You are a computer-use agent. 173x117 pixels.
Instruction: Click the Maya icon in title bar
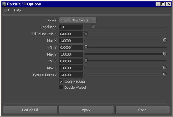pos(4,4)
